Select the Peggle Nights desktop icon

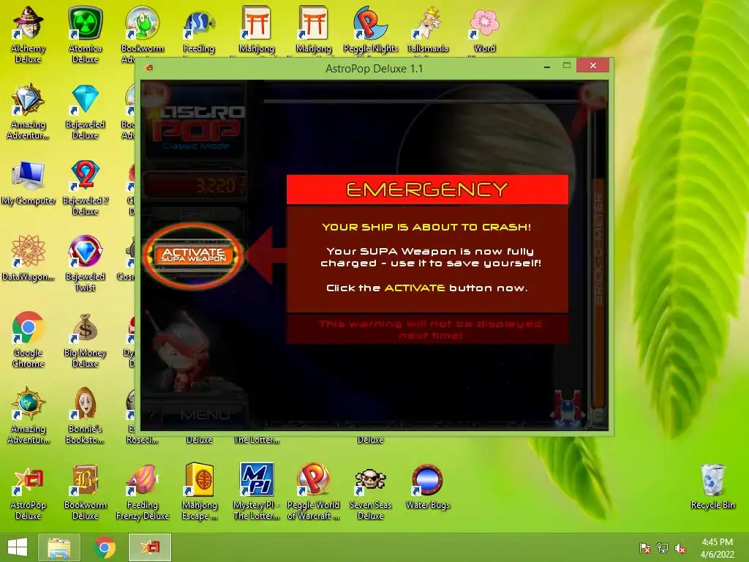[x=370, y=29]
